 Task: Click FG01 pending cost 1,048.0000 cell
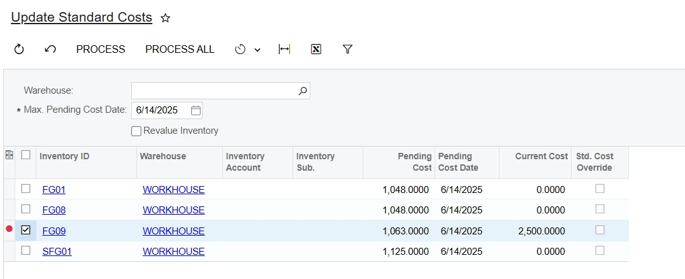(399, 189)
